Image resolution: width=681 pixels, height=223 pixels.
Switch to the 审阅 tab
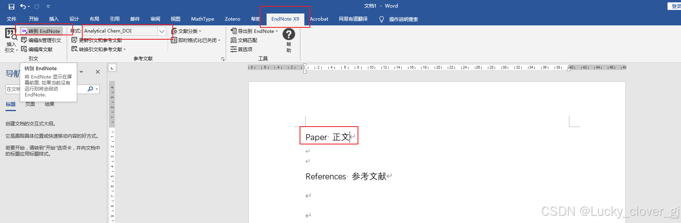point(155,19)
